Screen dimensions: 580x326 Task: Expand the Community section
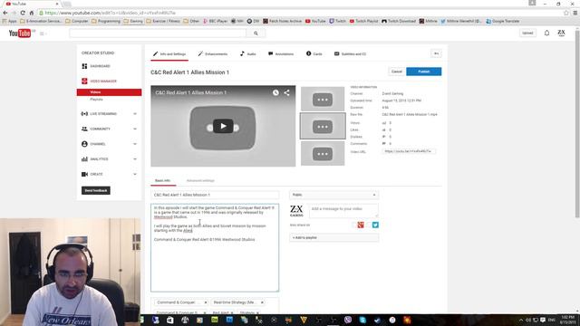pos(109,129)
